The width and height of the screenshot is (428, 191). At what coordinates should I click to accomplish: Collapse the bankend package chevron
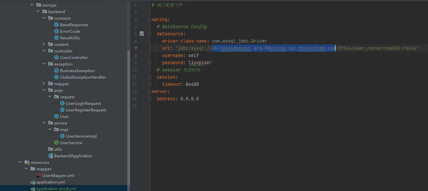tap(38, 11)
